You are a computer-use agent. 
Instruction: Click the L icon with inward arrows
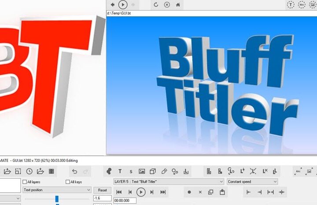point(253,171)
